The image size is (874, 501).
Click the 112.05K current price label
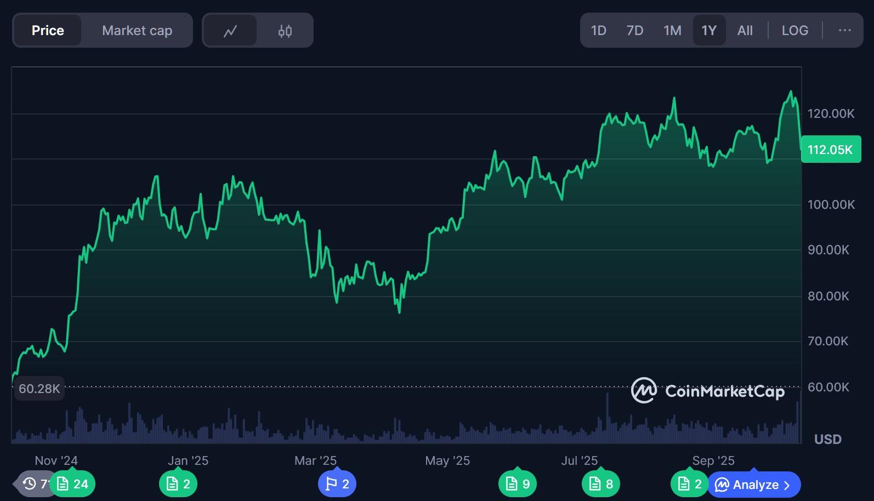tap(830, 150)
